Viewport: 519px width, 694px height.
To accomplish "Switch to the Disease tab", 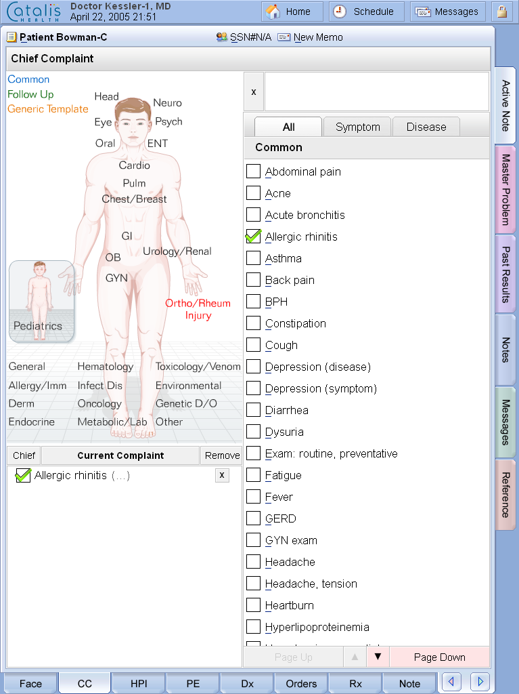I will coord(426,127).
